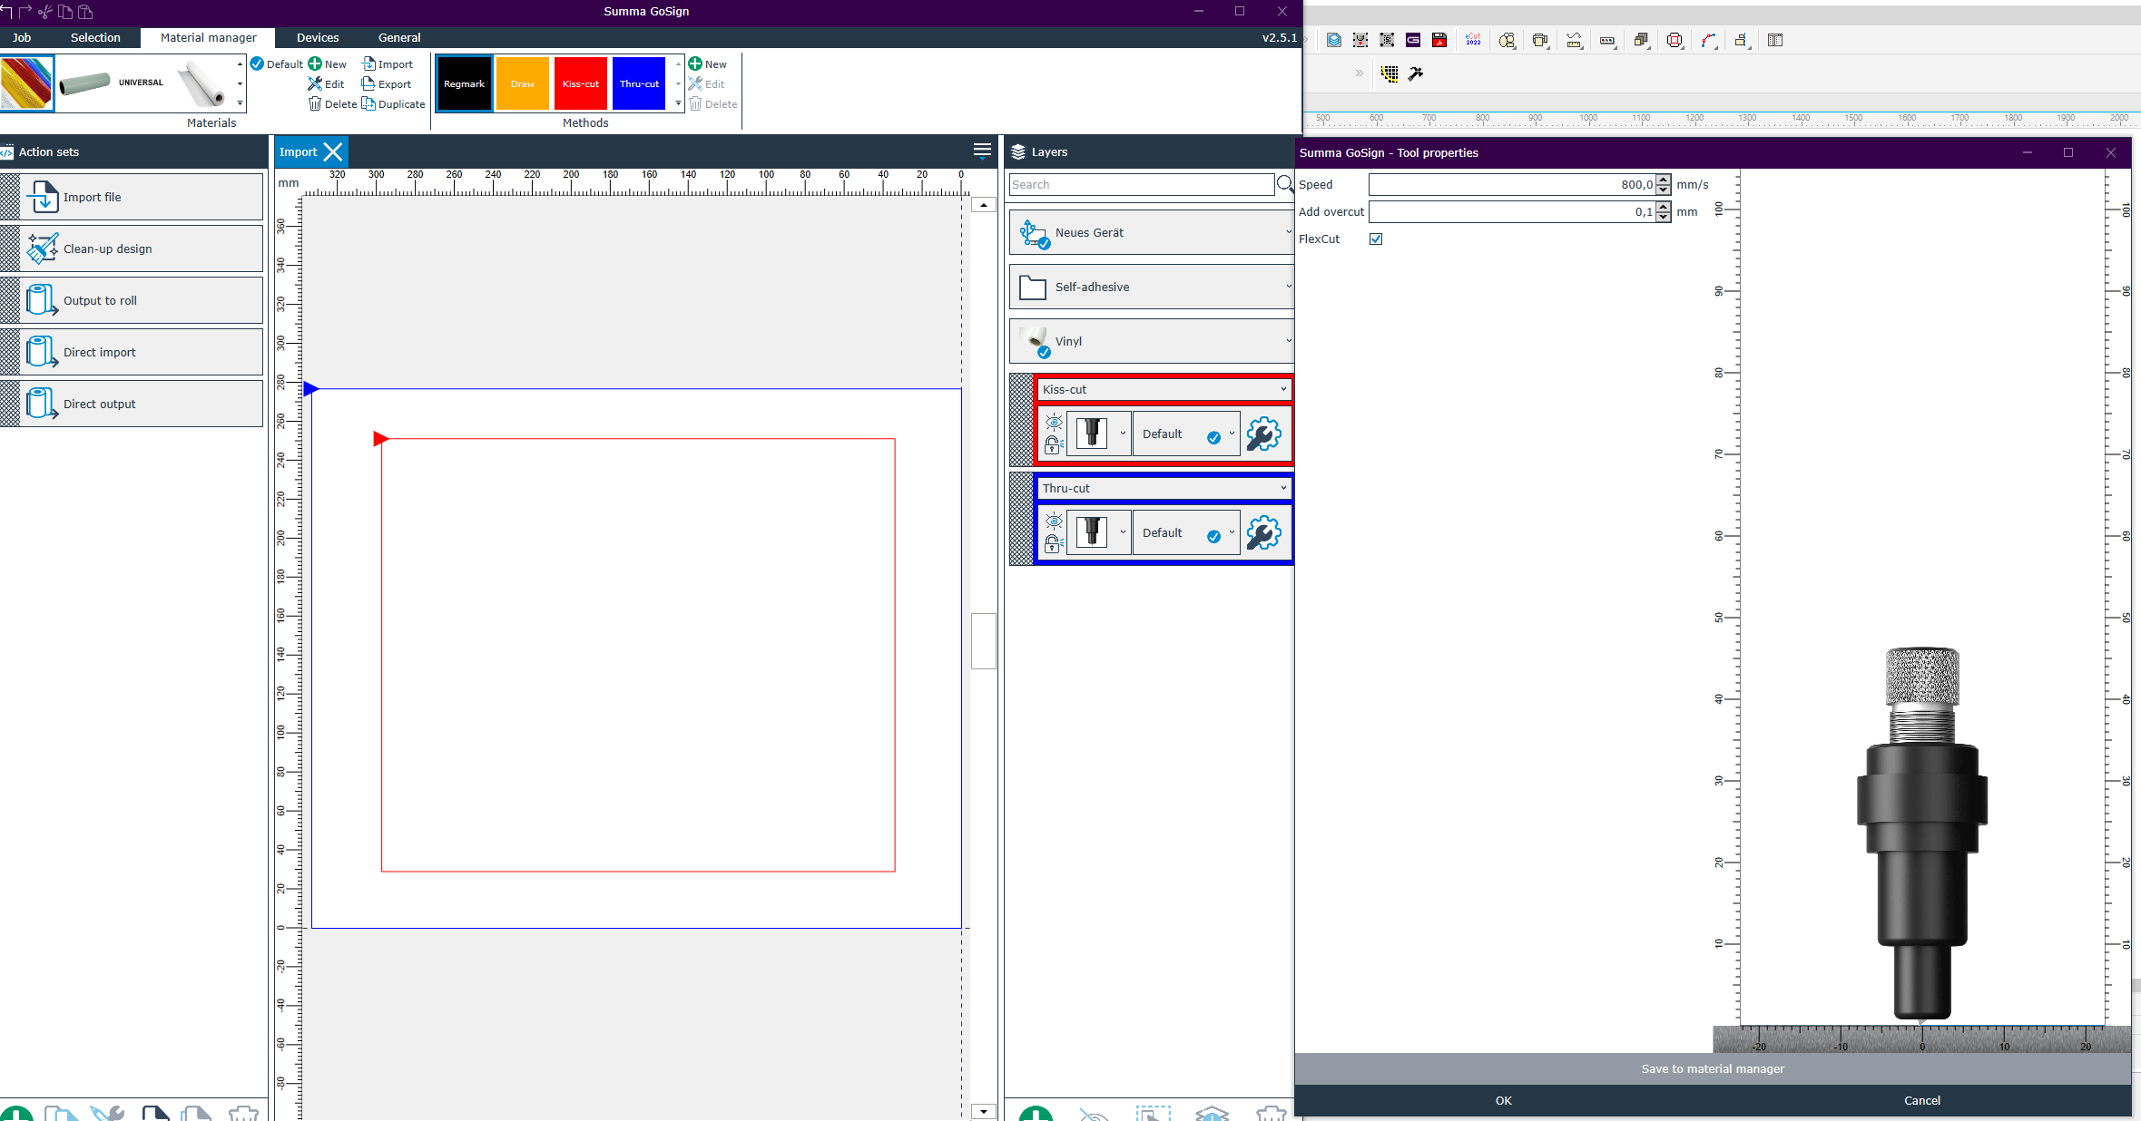Open the Job tab
This screenshot has width=2141, height=1121.
22,37
